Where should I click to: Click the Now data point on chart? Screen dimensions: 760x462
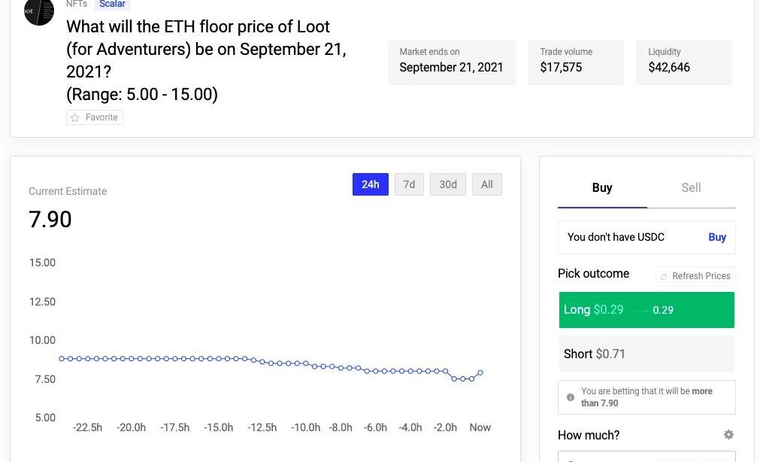point(480,372)
